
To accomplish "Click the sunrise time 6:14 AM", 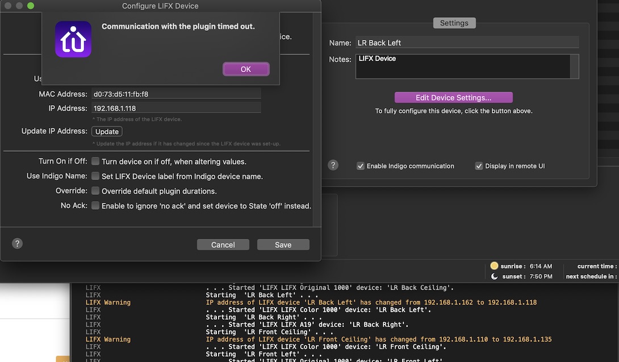I will click(541, 266).
